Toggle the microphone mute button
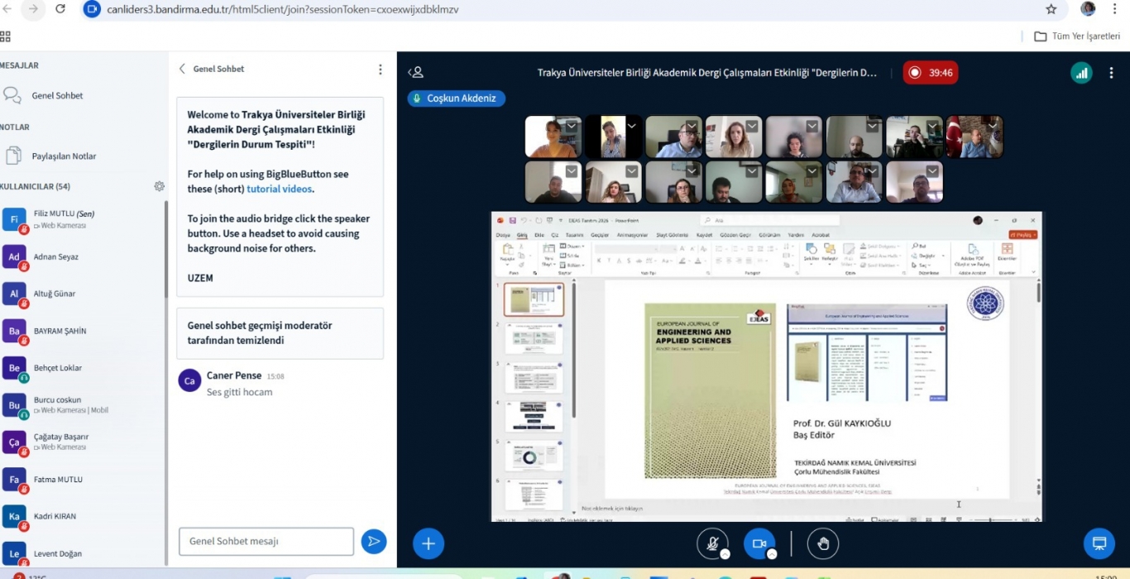The width and height of the screenshot is (1130, 579). click(x=711, y=543)
